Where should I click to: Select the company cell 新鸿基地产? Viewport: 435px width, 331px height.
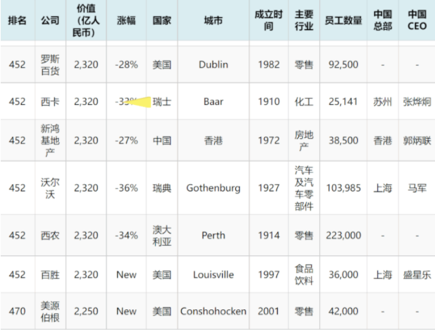coord(50,141)
